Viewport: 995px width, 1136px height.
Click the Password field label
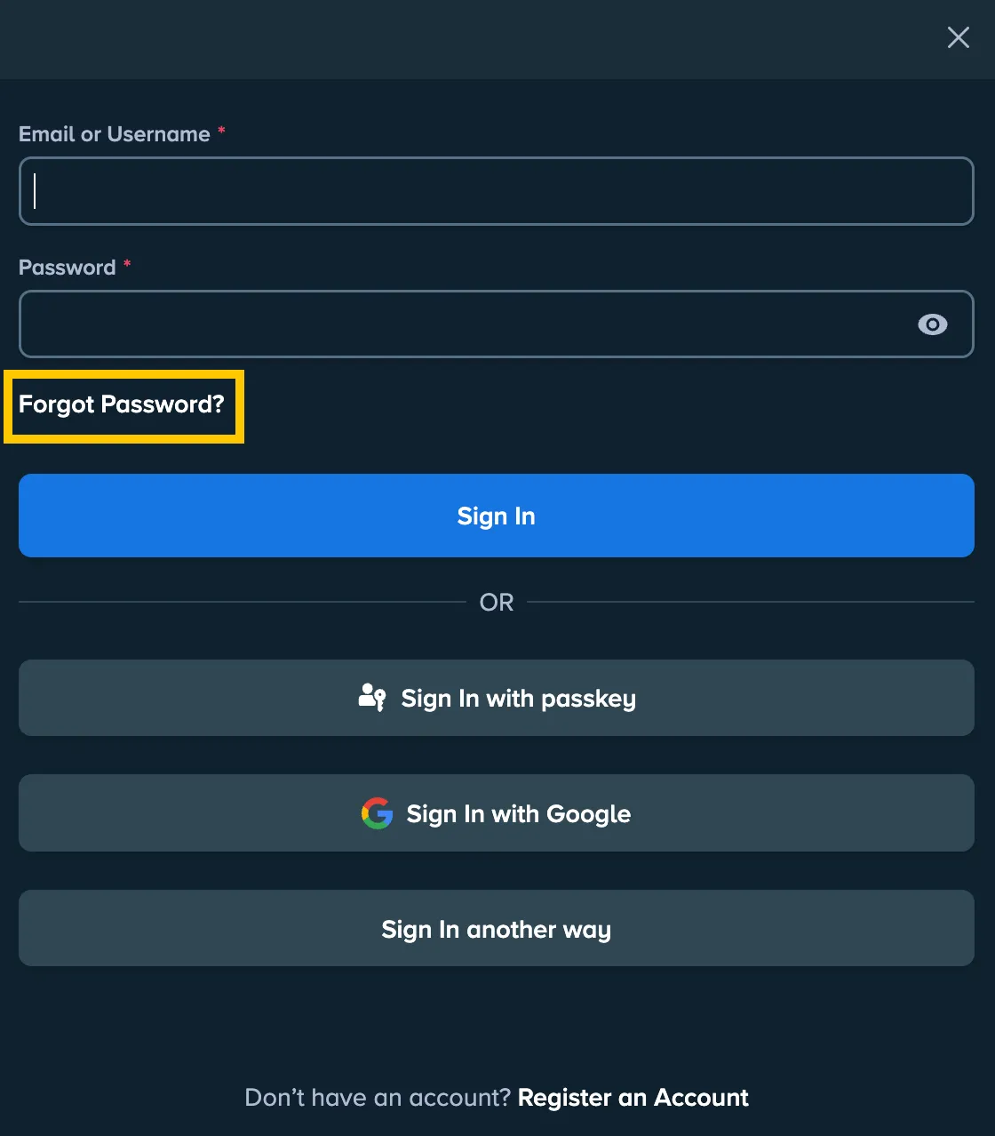68,268
